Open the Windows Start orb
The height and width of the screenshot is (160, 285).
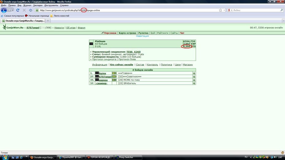5,157
